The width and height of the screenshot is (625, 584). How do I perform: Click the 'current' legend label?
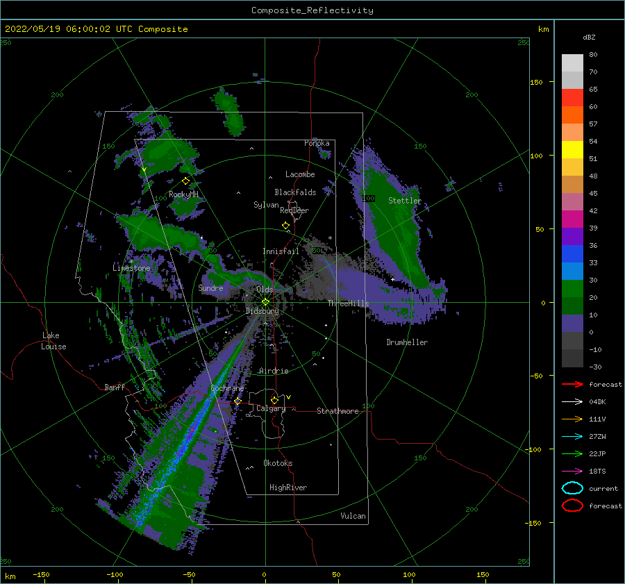pos(603,488)
